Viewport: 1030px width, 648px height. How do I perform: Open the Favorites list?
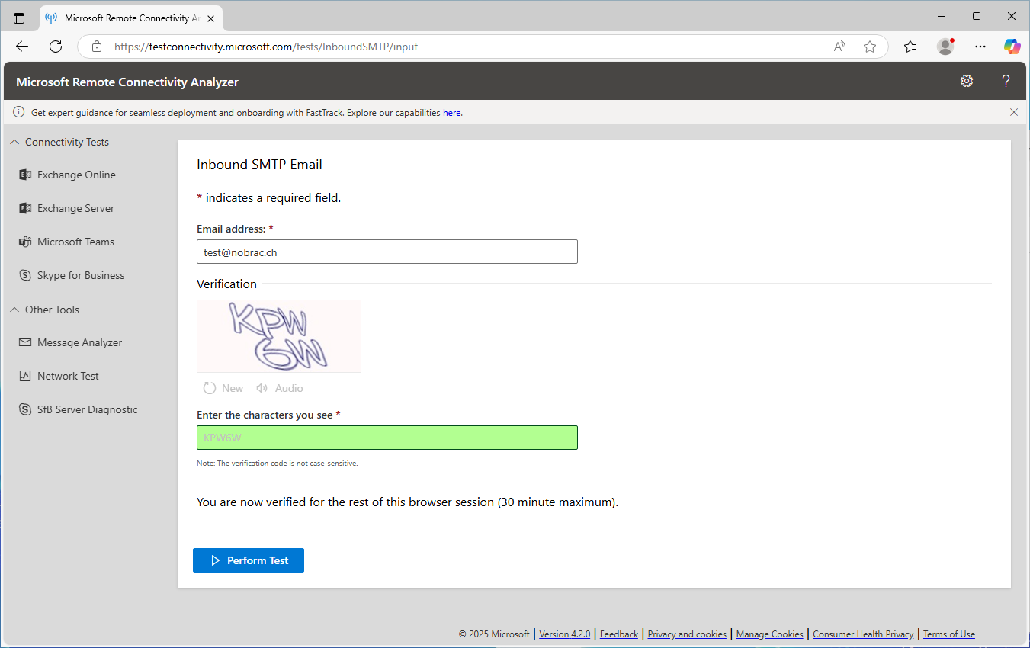click(910, 47)
